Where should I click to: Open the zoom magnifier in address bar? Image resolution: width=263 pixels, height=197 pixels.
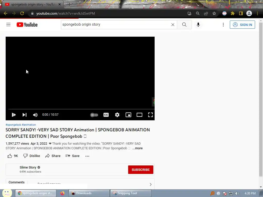[x=198, y=13]
